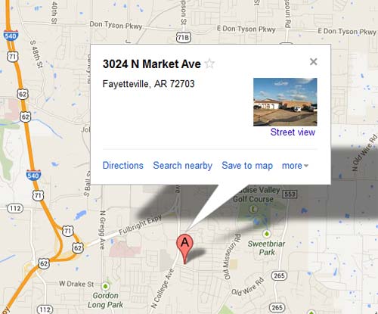Click the Sweetbriar Park tree icon
This screenshot has height=314, width=378.
pyautogui.click(x=267, y=234)
